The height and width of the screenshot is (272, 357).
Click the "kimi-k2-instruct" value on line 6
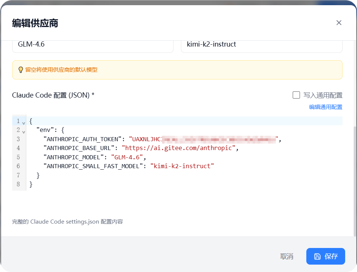(x=182, y=166)
